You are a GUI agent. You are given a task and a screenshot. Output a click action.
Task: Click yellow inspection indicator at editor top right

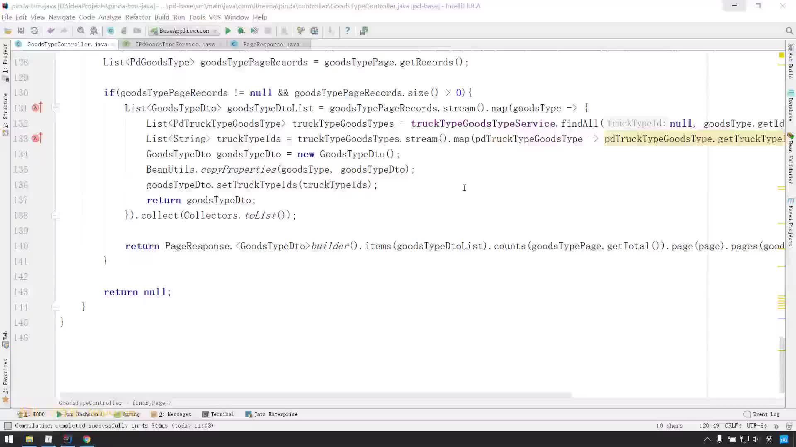click(x=781, y=55)
